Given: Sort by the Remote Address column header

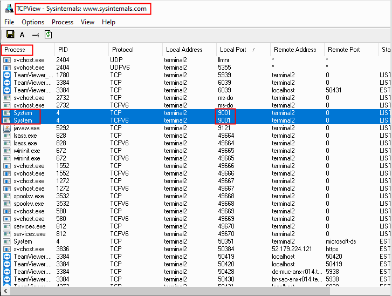Looking at the screenshot, I should pos(298,50).
